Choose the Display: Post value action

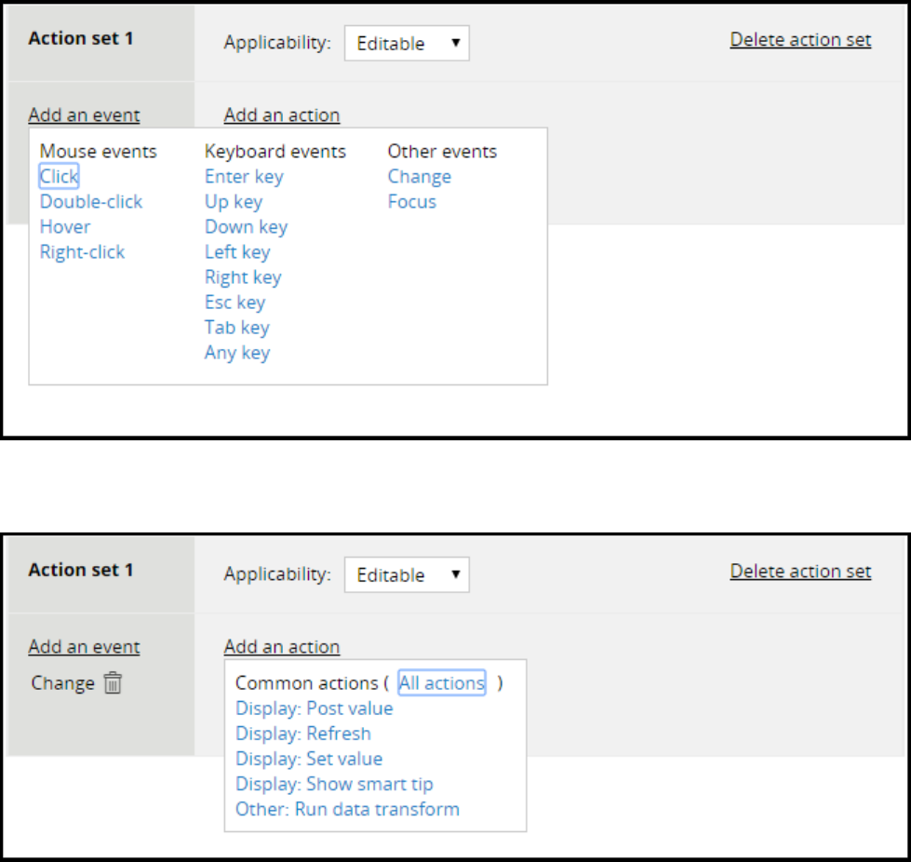315,708
